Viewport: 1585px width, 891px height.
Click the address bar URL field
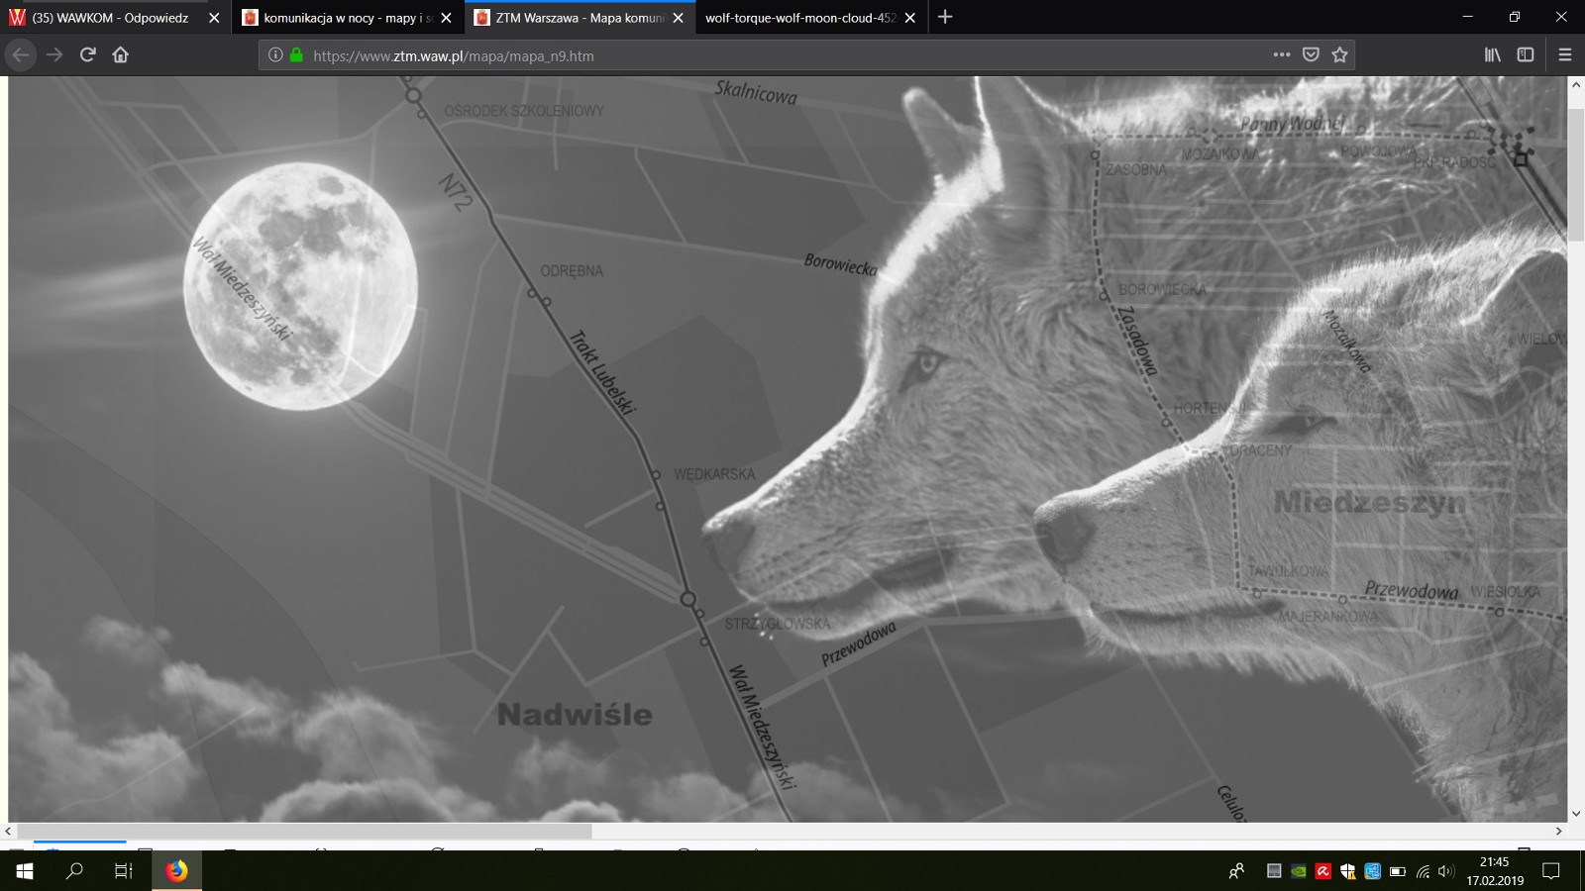[x=773, y=56]
